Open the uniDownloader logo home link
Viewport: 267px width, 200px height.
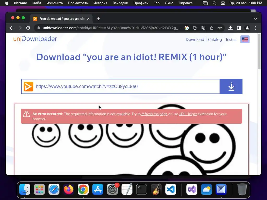(35, 39)
